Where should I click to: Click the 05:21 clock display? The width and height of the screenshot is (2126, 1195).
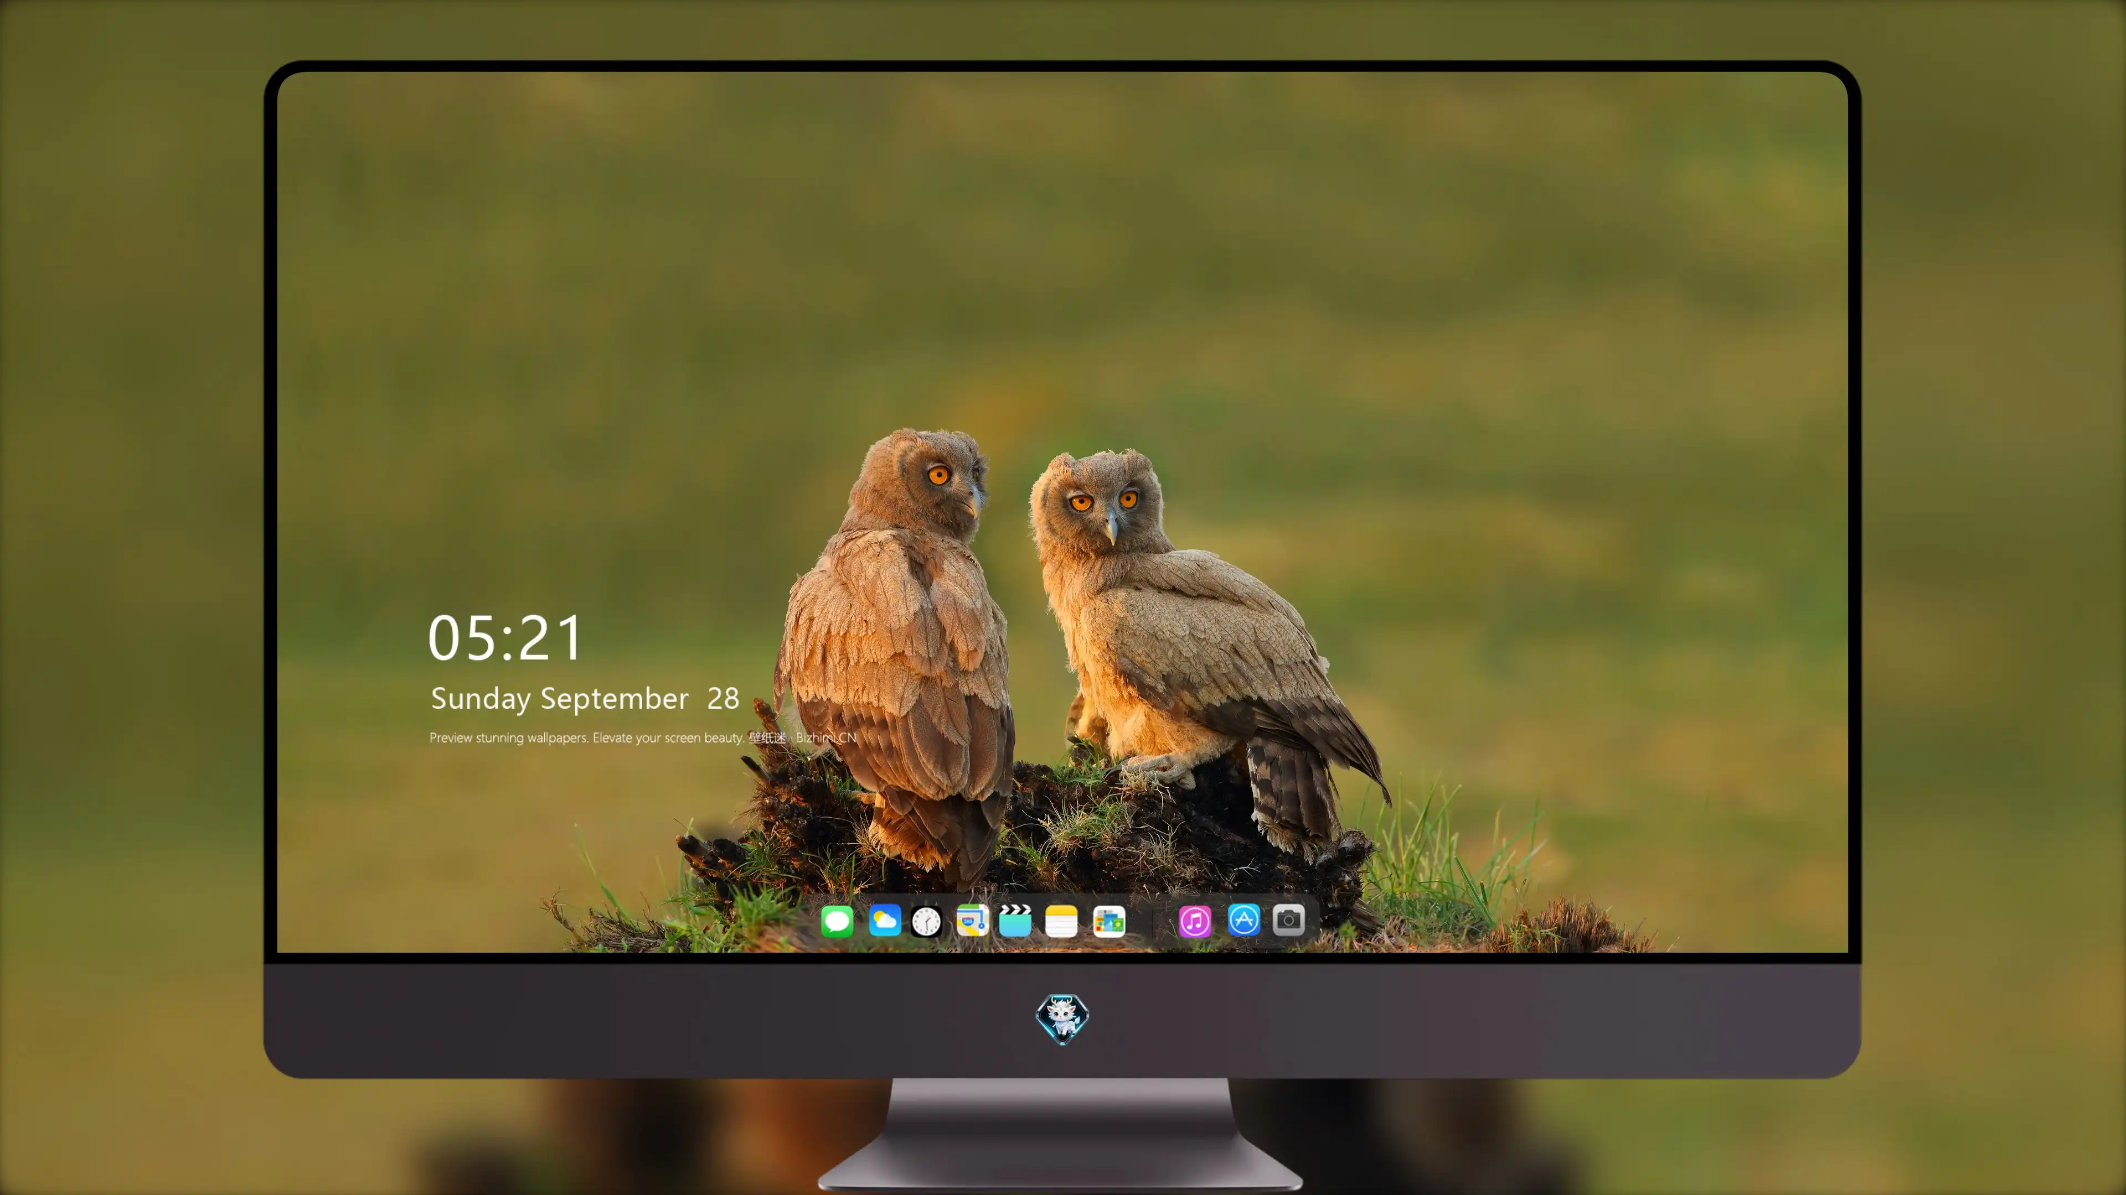pyautogui.click(x=505, y=637)
